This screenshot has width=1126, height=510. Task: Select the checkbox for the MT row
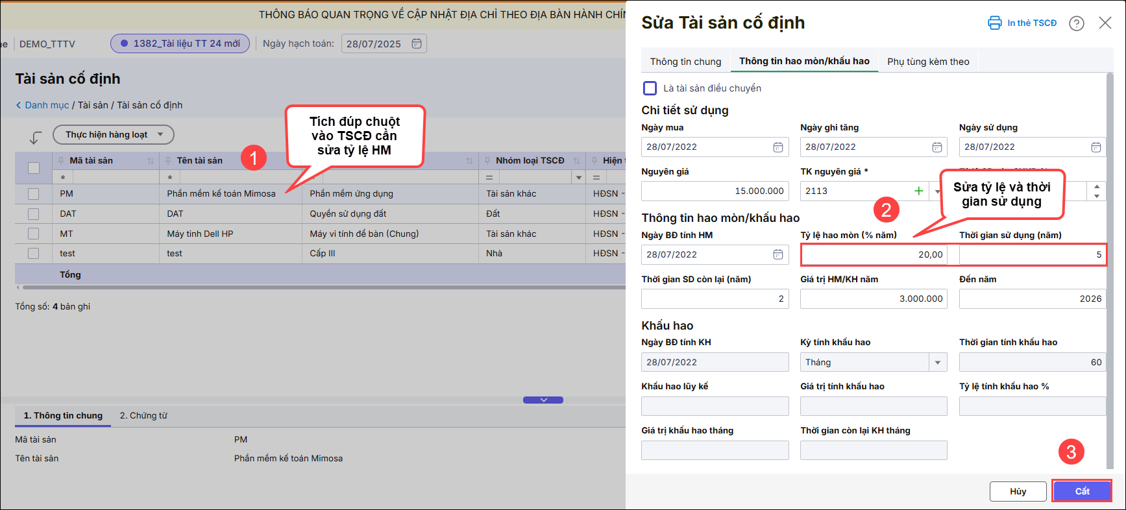tap(34, 234)
